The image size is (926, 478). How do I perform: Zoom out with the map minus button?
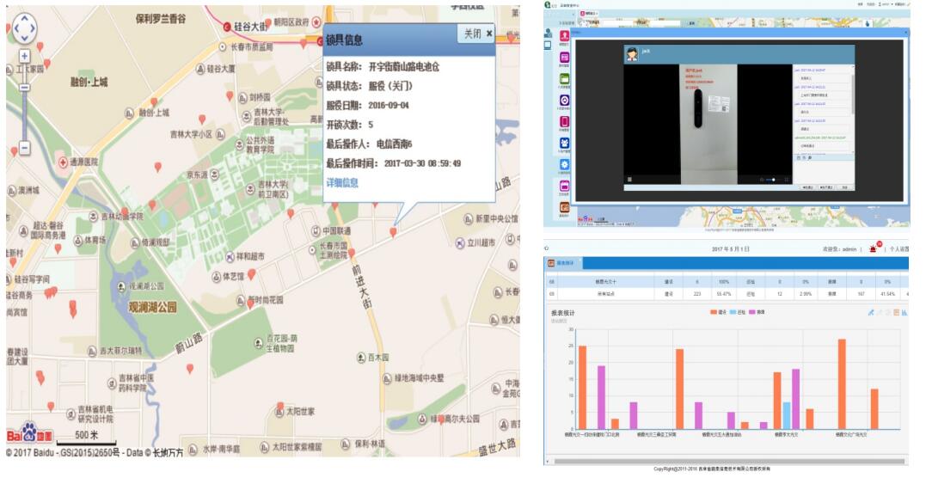[x=24, y=148]
